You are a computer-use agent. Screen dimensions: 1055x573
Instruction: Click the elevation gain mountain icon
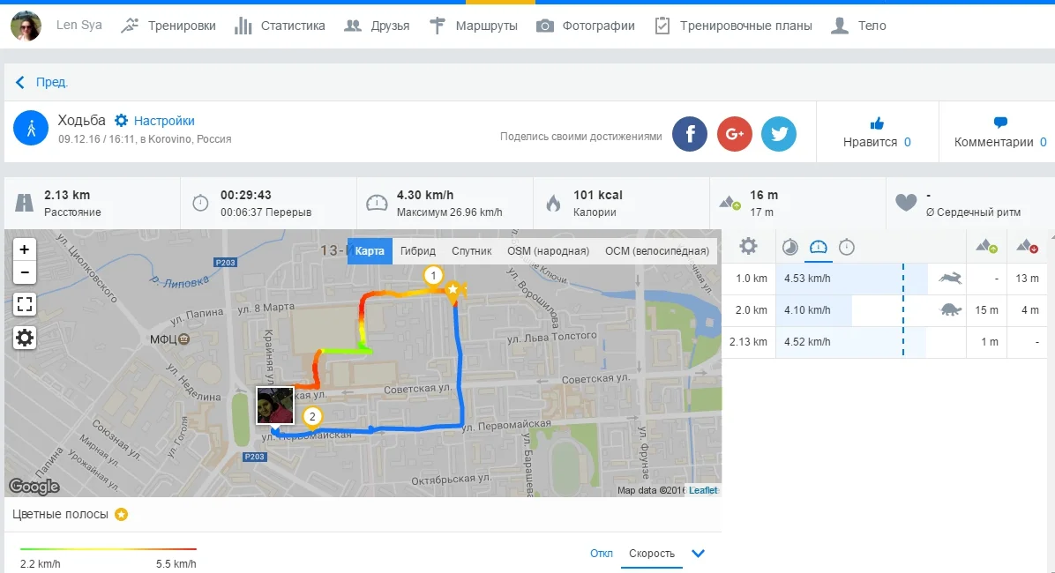point(730,203)
